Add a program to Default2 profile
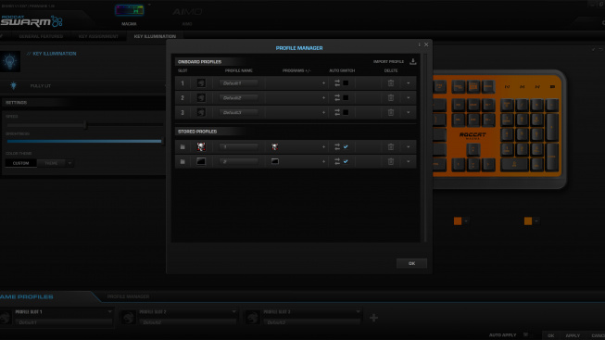The image size is (605, 340). pos(323,97)
